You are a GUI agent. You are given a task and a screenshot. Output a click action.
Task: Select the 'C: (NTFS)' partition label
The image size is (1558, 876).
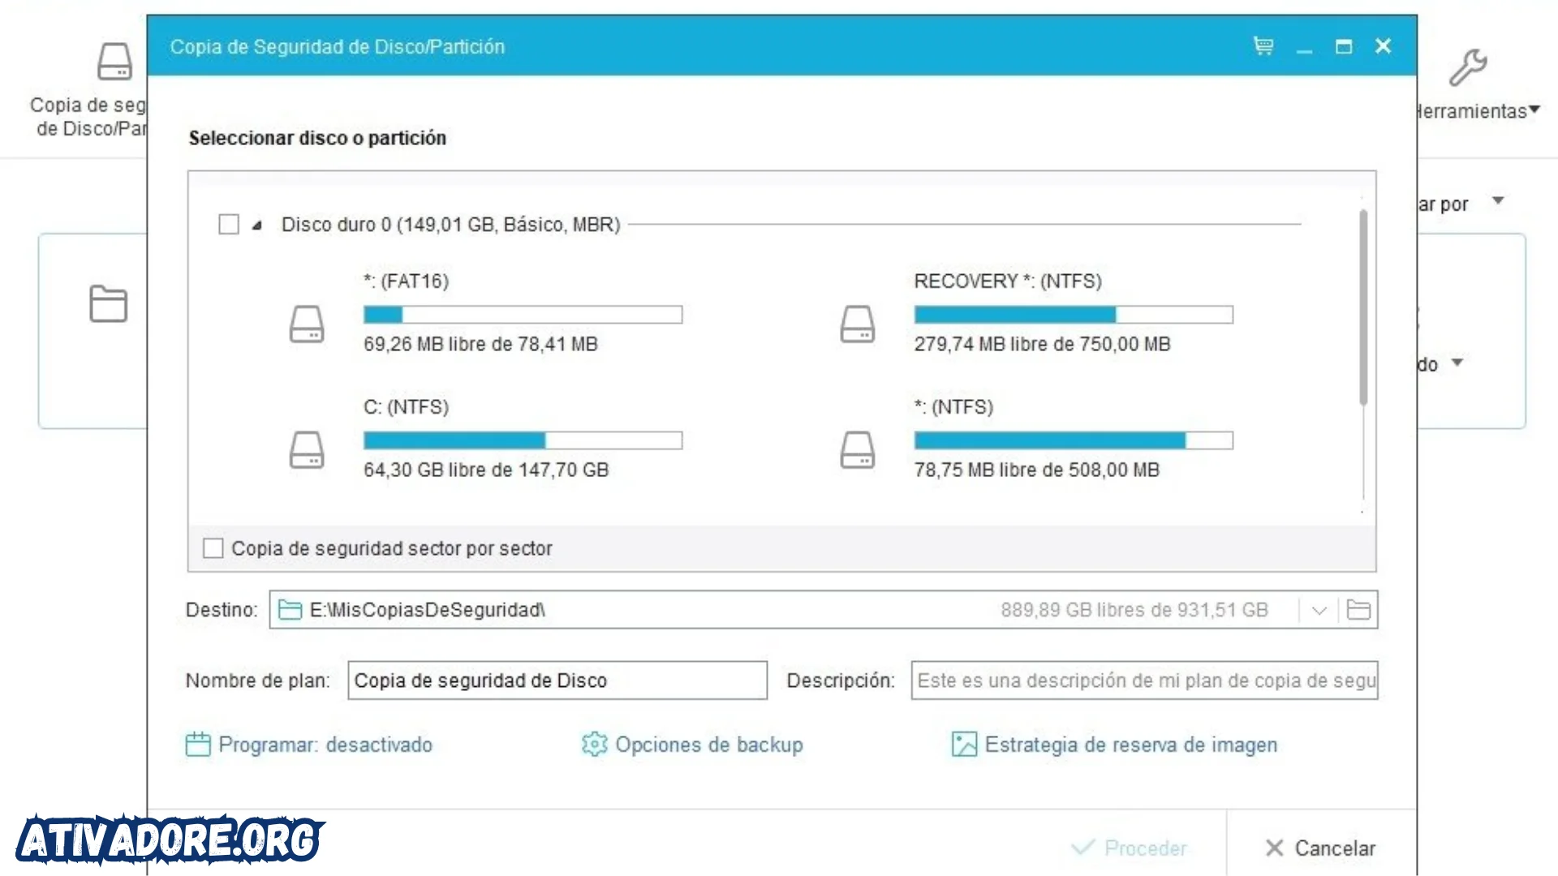[x=406, y=406]
